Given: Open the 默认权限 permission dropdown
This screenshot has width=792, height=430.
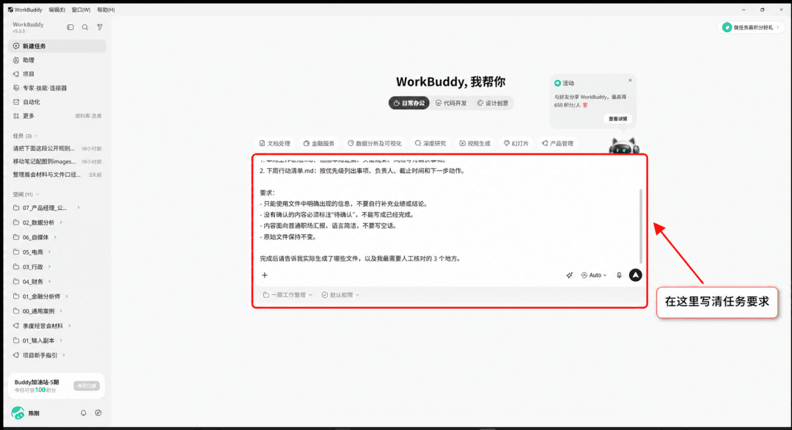Looking at the screenshot, I should [340, 295].
